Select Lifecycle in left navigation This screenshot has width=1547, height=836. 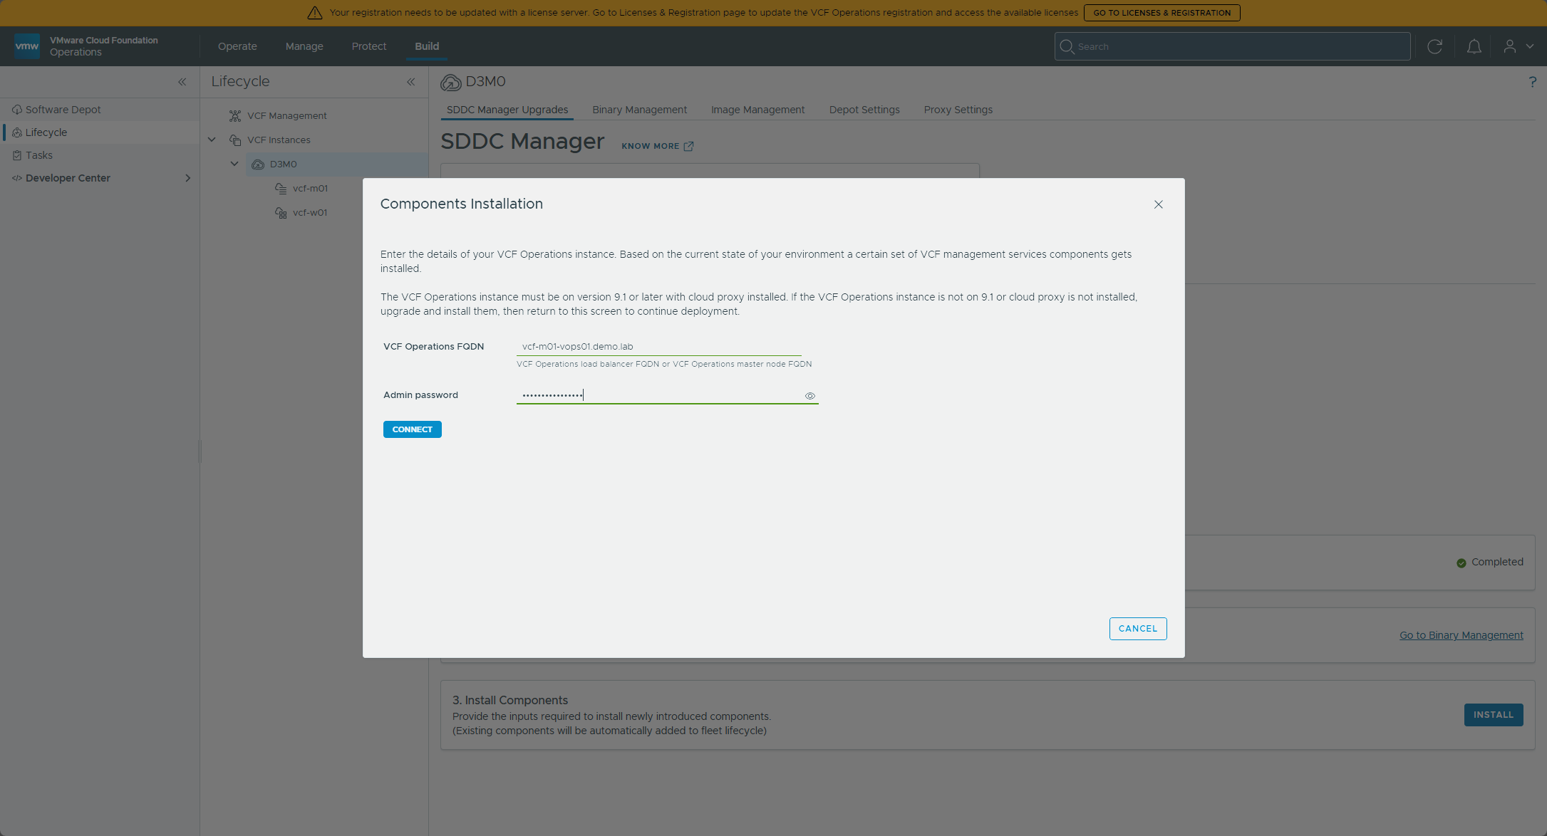[100, 132]
